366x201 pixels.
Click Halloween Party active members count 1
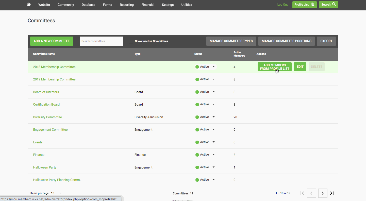click(x=234, y=167)
